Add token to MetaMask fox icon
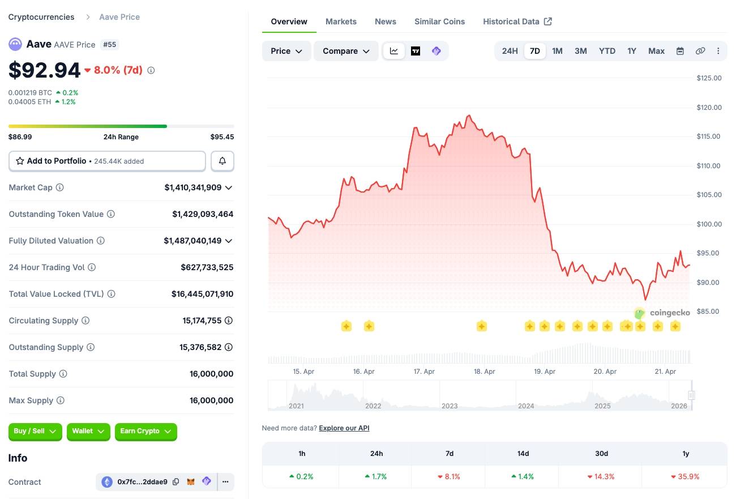The height and width of the screenshot is (499, 736). [x=191, y=482]
